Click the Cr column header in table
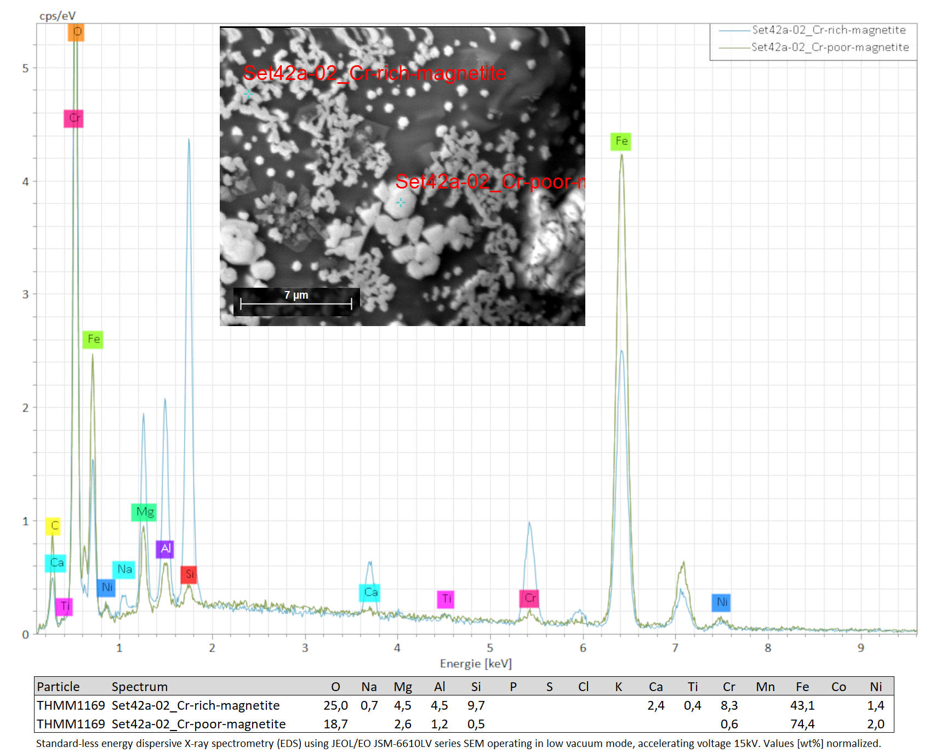Image resolution: width=930 pixels, height=753 pixels. click(729, 687)
